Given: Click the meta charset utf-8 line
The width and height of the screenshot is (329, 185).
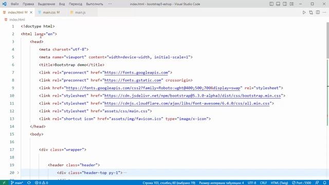Looking at the screenshot, I should (x=64, y=49).
